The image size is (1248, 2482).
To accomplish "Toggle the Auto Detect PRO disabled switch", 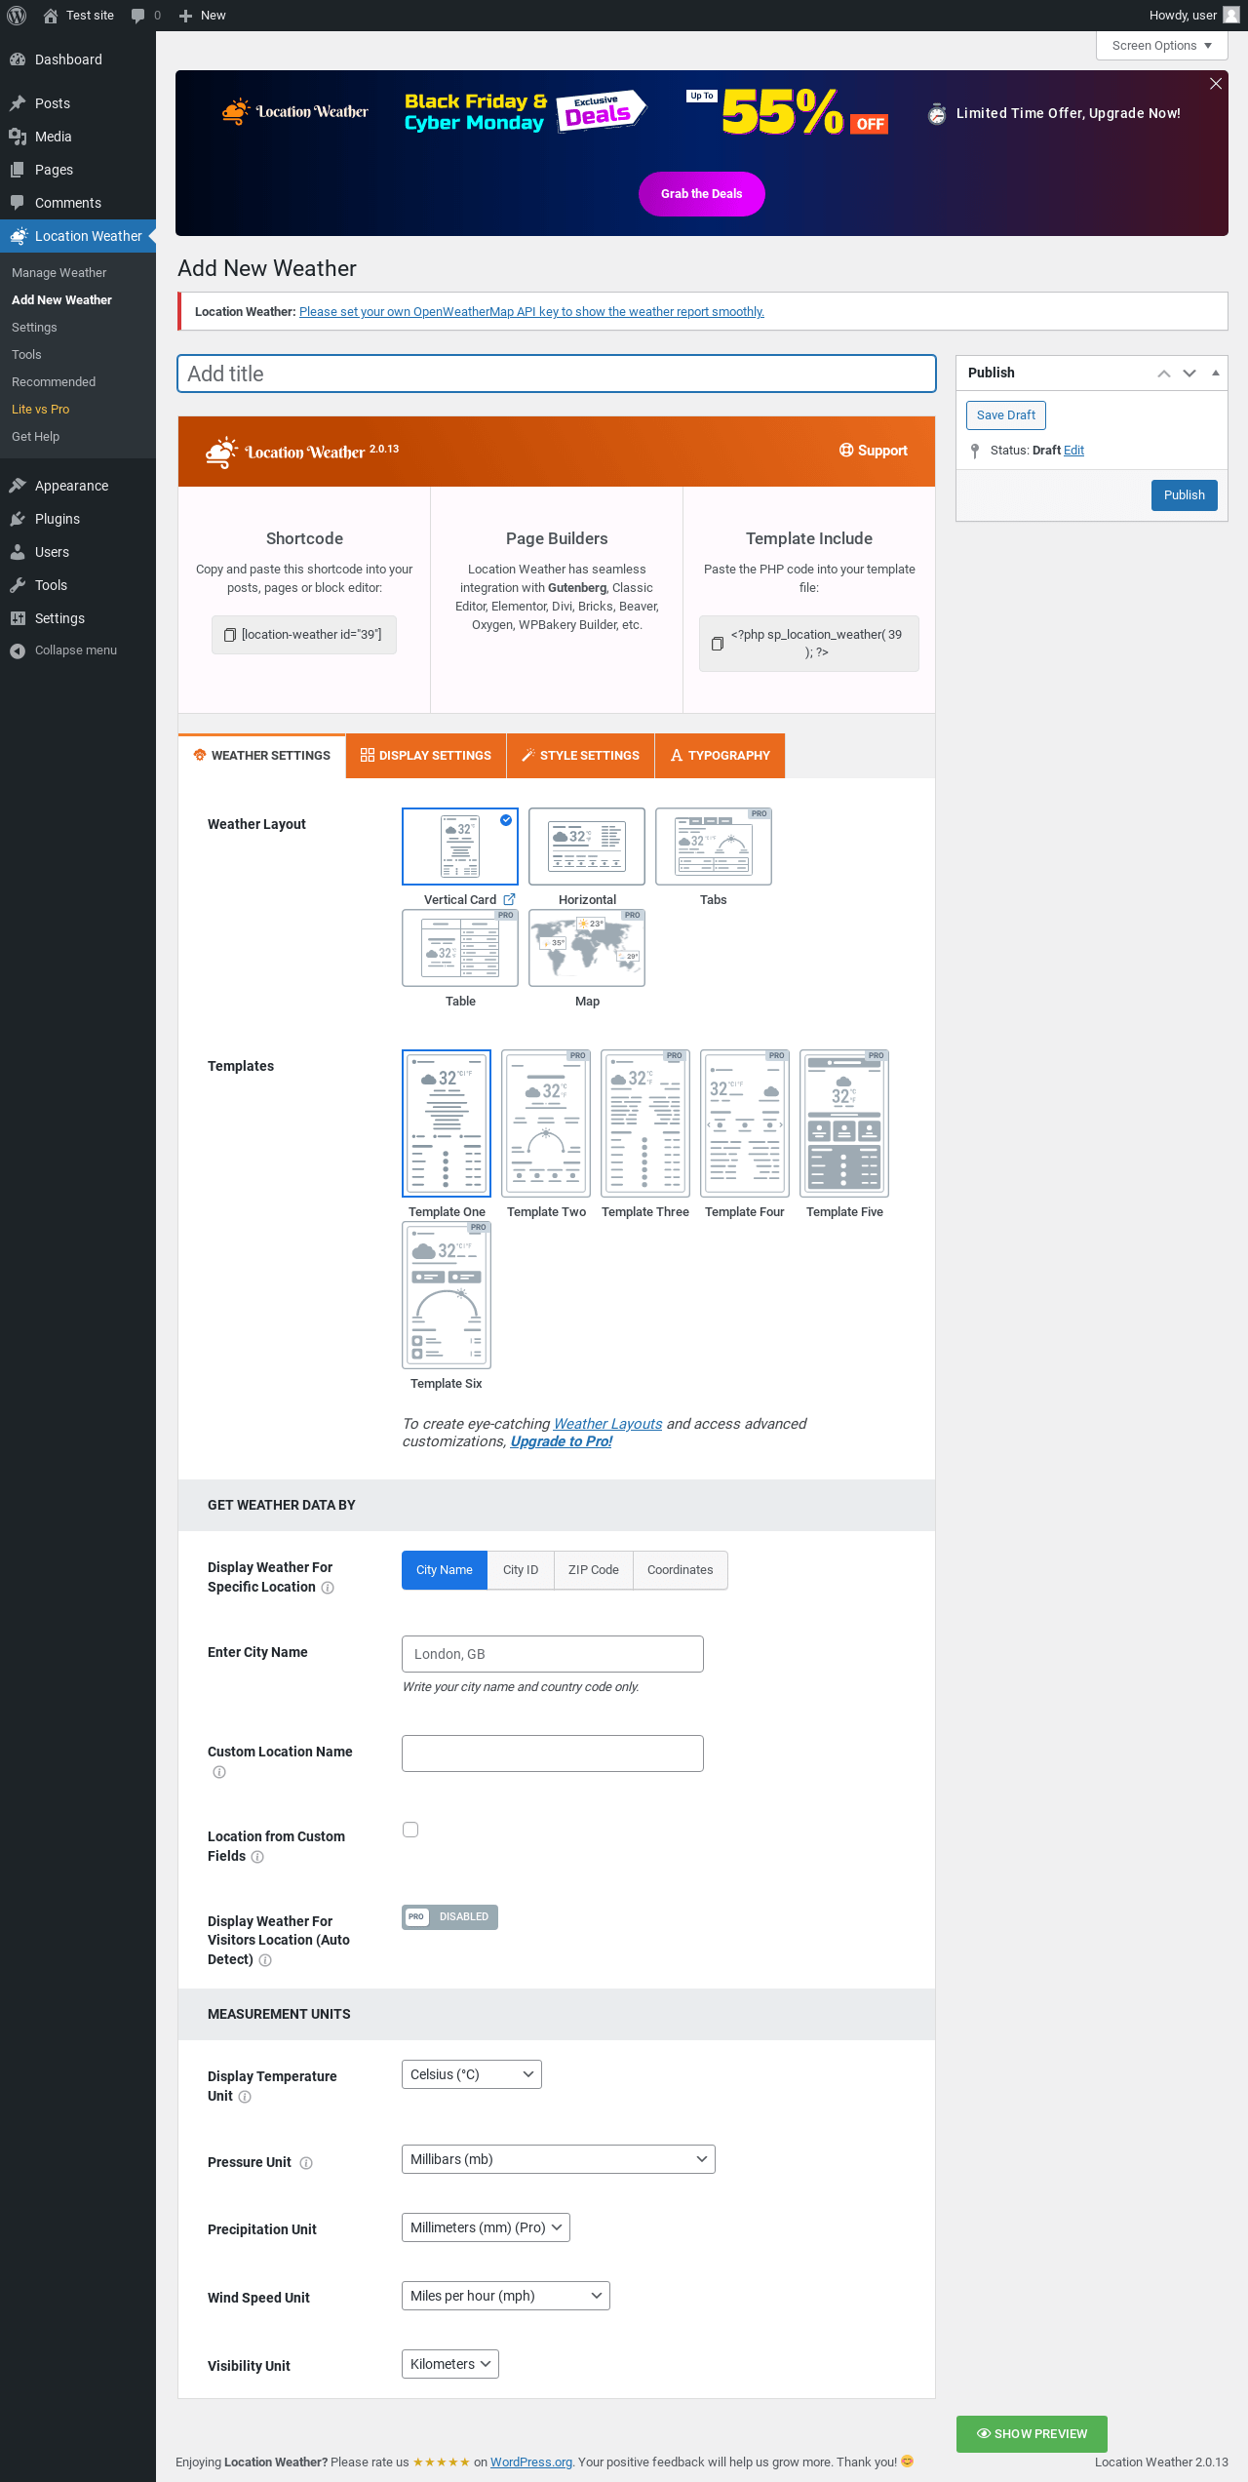I will [x=450, y=1917].
